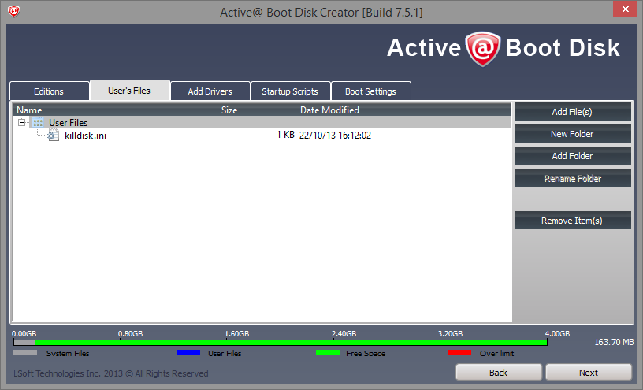This screenshot has height=390, width=643.
Task: Switch to the Editions tab
Action: coord(49,91)
